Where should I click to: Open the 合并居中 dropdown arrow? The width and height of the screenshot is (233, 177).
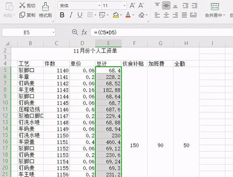coord(224,15)
